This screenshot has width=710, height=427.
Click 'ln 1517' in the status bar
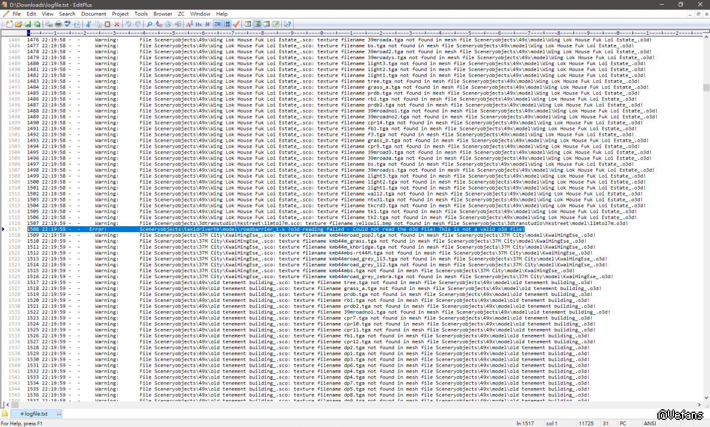525,423
